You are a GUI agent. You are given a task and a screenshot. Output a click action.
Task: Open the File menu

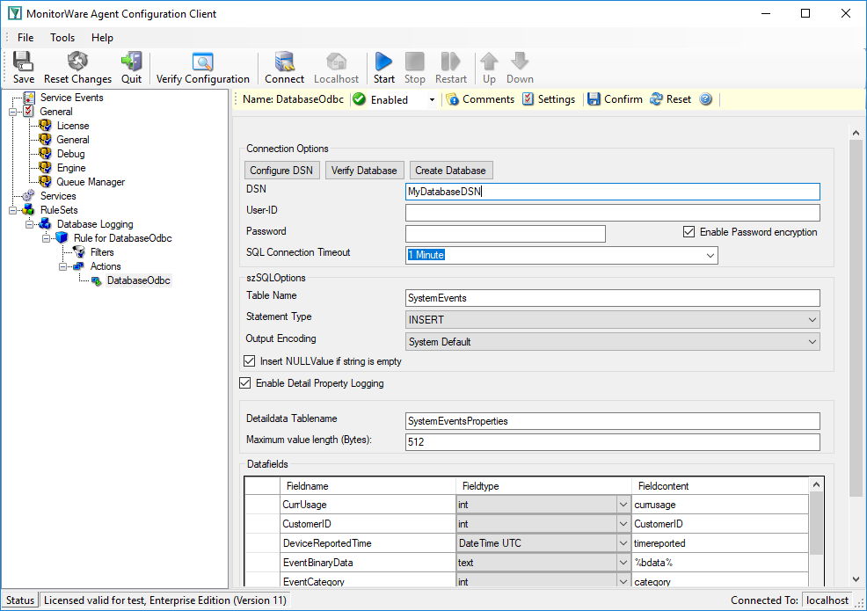[25, 38]
